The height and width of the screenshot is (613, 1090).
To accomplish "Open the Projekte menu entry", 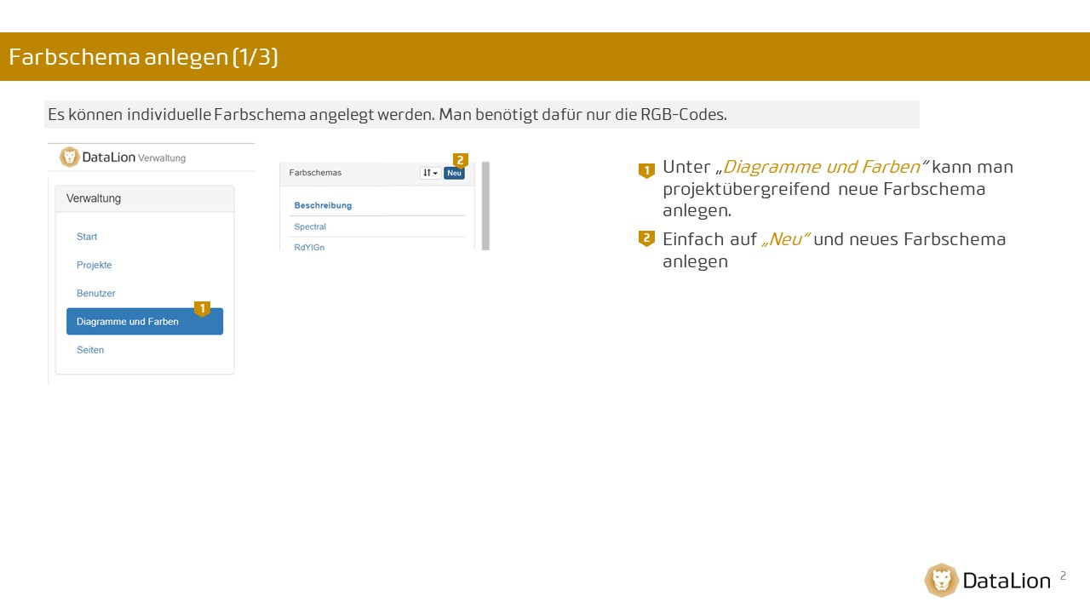I will tap(95, 265).
